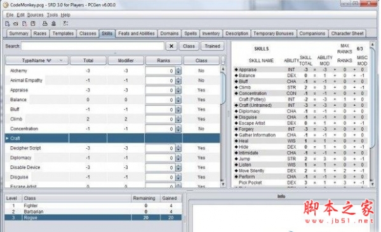
Task: Adjust the Appraise ranks stepper
Action: (x=178, y=90)
